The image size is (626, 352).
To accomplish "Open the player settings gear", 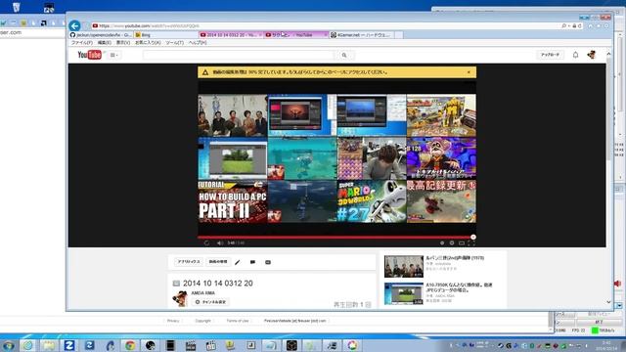I will coord(452,242).
